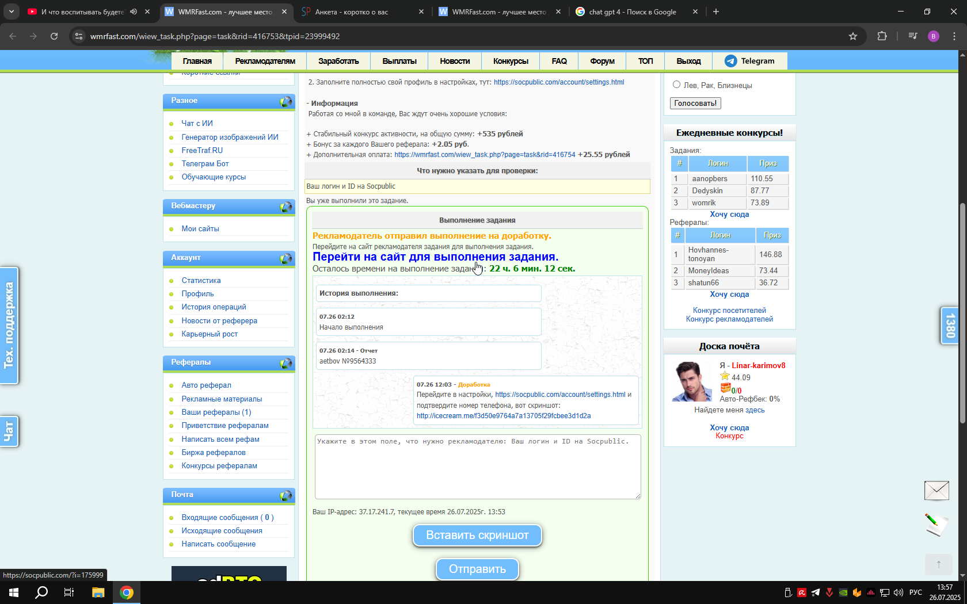967x604 pixels.
Task: Click the Конкурс посетителей link
Action: [x=729, y=310]
